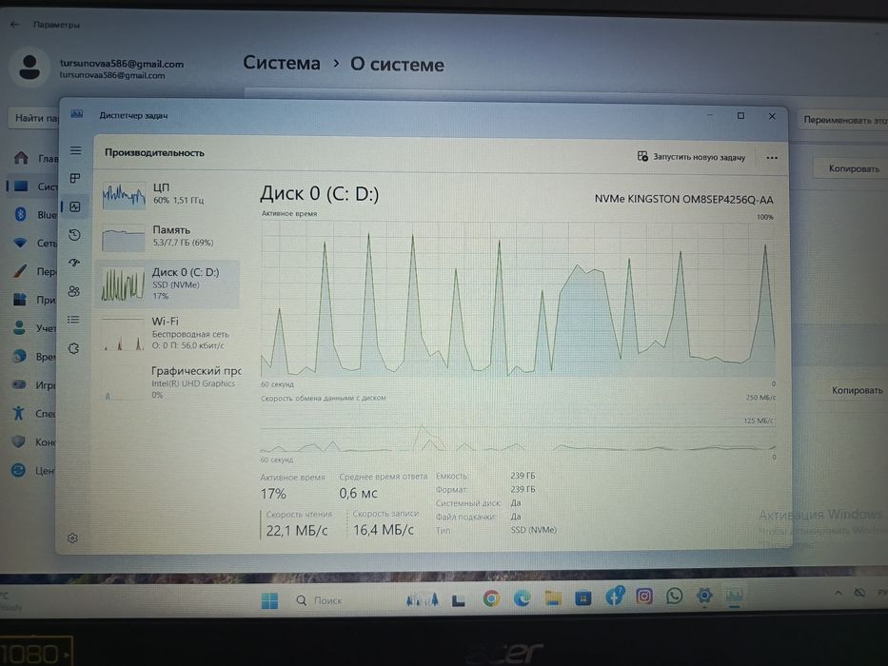This screenshot has width=888, height=666.
Task: Open File Explorer from the taskbar
Action: 552,598
